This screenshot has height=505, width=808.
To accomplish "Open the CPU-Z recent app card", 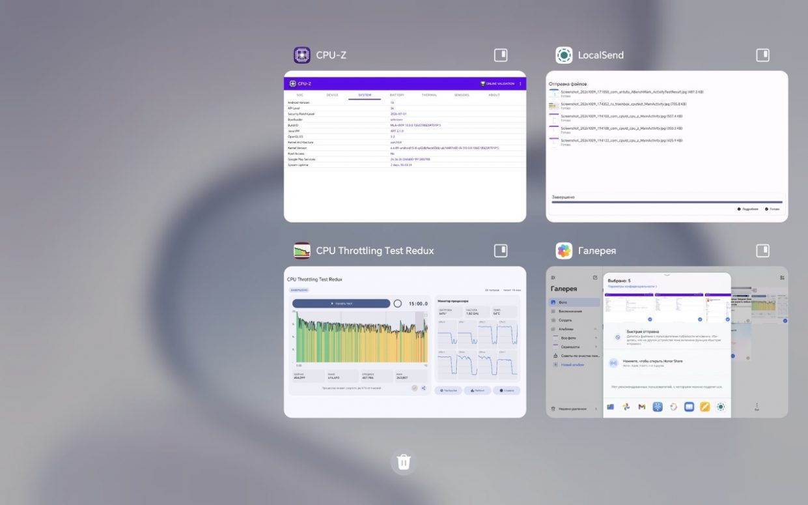I will (405, 147).
